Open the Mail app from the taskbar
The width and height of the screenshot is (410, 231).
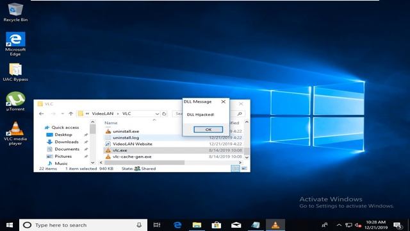click(236, 225)
